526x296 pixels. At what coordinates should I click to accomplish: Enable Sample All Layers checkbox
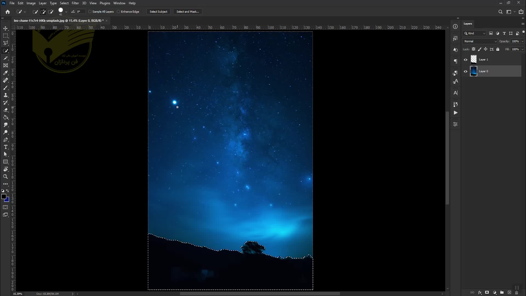click(x=90, y=12)
